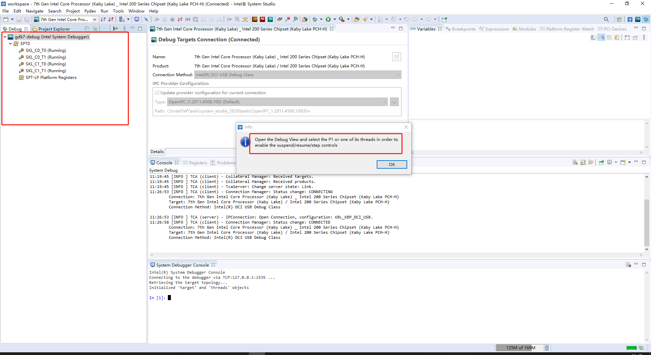
Task: Click the Breakpoints view label
Action: pos(464,29)
